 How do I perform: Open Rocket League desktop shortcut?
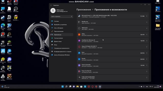[9, 27]
